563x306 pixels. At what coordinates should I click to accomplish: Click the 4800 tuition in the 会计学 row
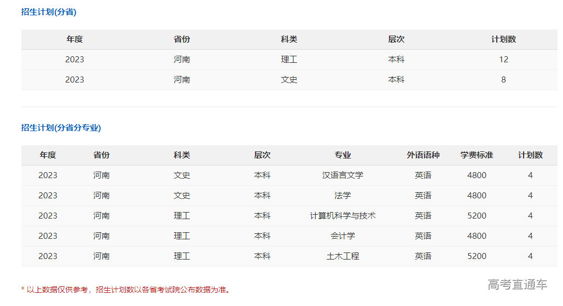tap(477, 236)
